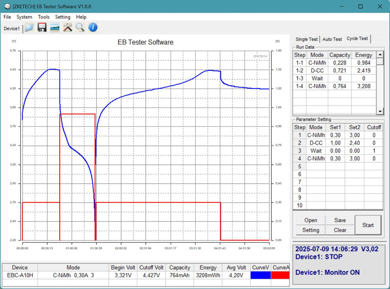Click energy value 3,208 in Run Data
The height and width of the screenshot is (289, 390).
[x=364, y=86]
